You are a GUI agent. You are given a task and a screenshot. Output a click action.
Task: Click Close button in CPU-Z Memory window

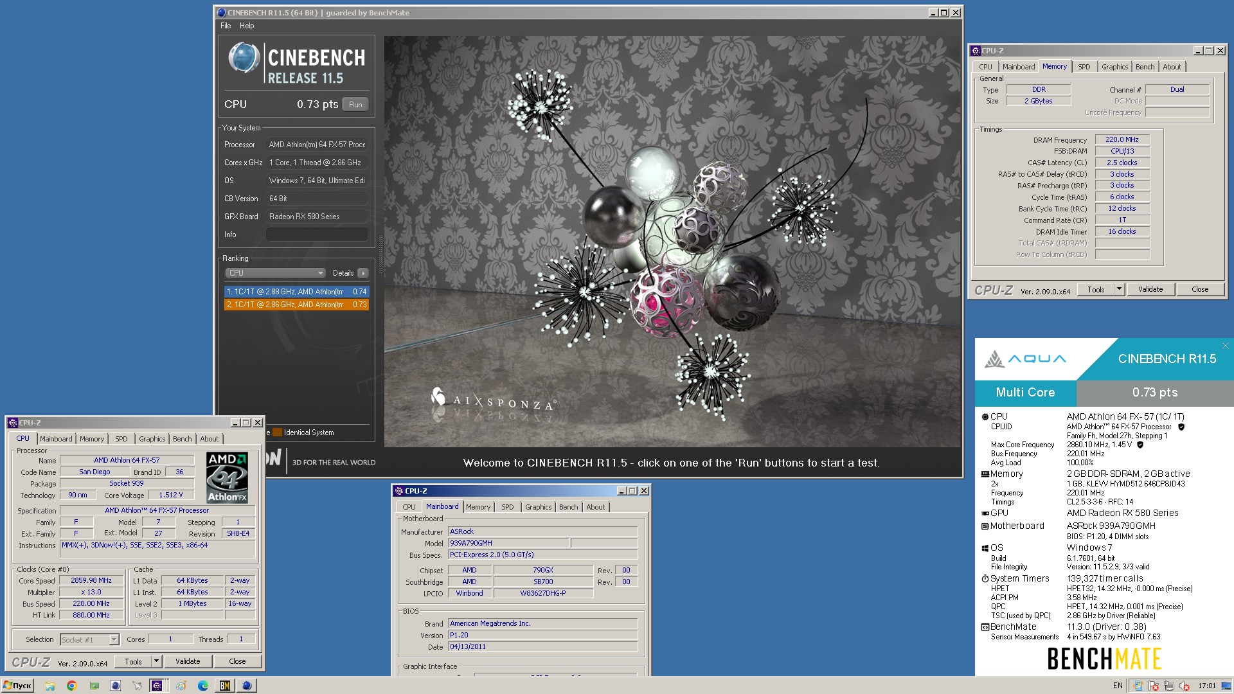point(1200,289)
